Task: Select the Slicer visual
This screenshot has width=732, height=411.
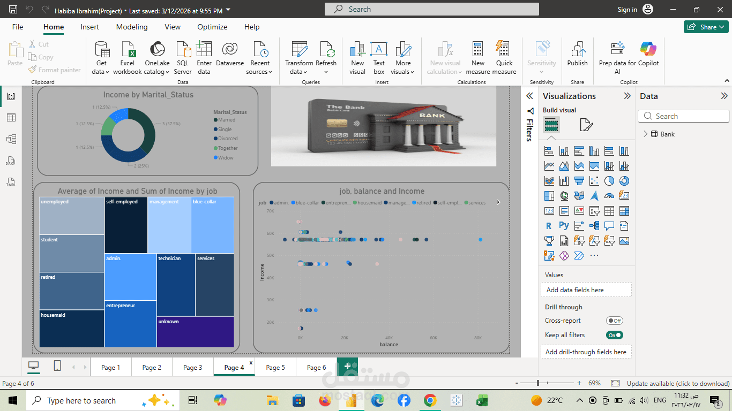Action: 594,211
